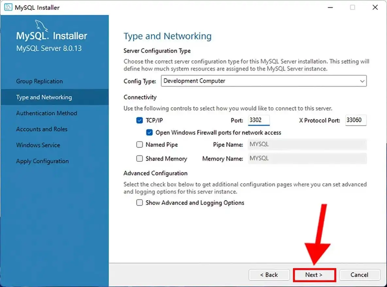Image resolution: width=387 pixels, height=287 pixels.
Task: Enable the Named Pipe checkbox
Action: point(140,144)
